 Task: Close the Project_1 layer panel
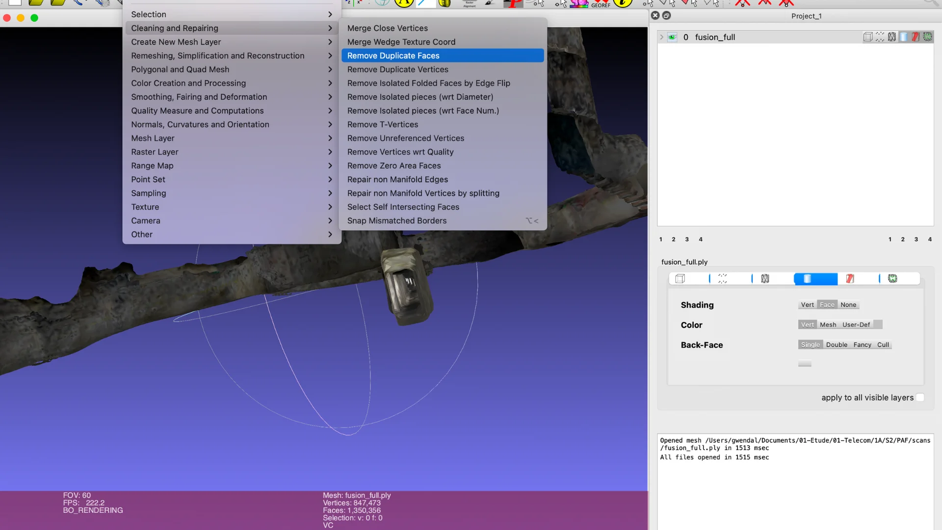click(x=655, y=16)
